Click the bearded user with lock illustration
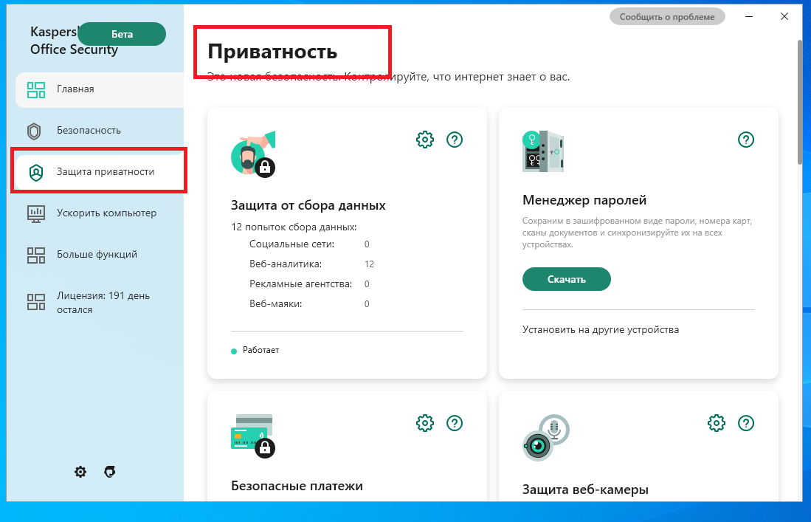The width and height of the screenshot is (811, 522). [253, 154]
